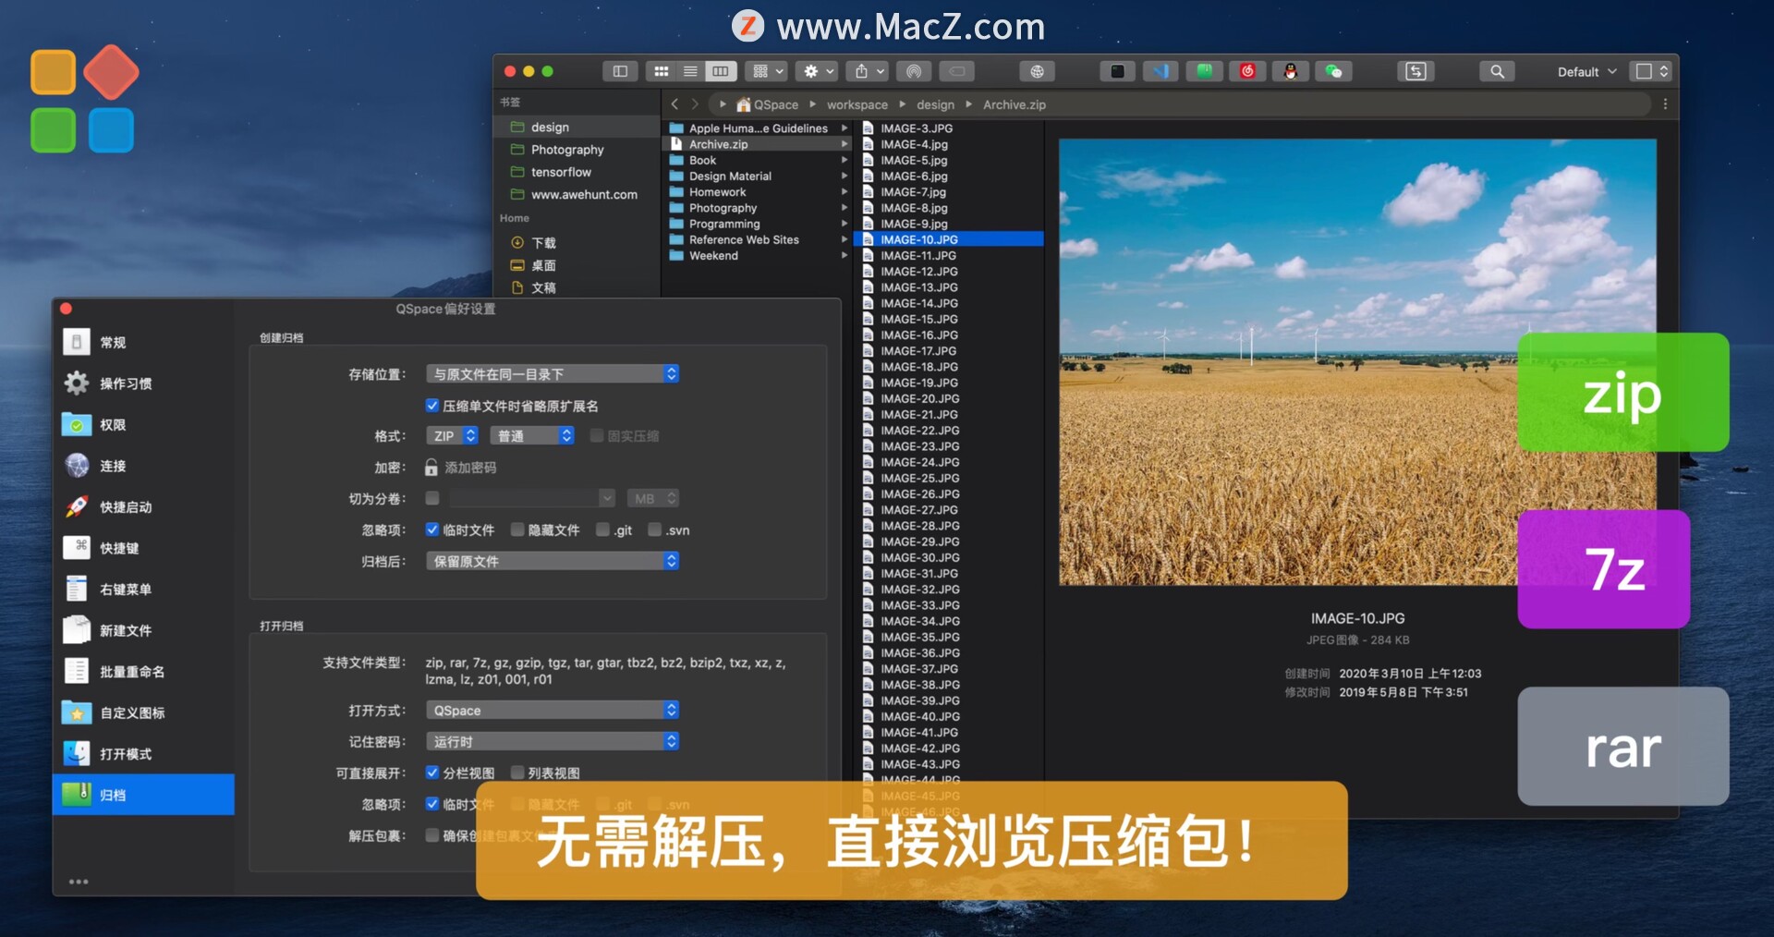This screenshot has width=1774, height=937.
Task: Select design bookmark in sidebar
Action: coord(577,127)
